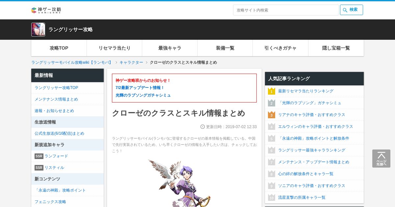The image size is (395, 207).
Task: Open the リセマラ当たり navigation tab
Action: point(115,48)
